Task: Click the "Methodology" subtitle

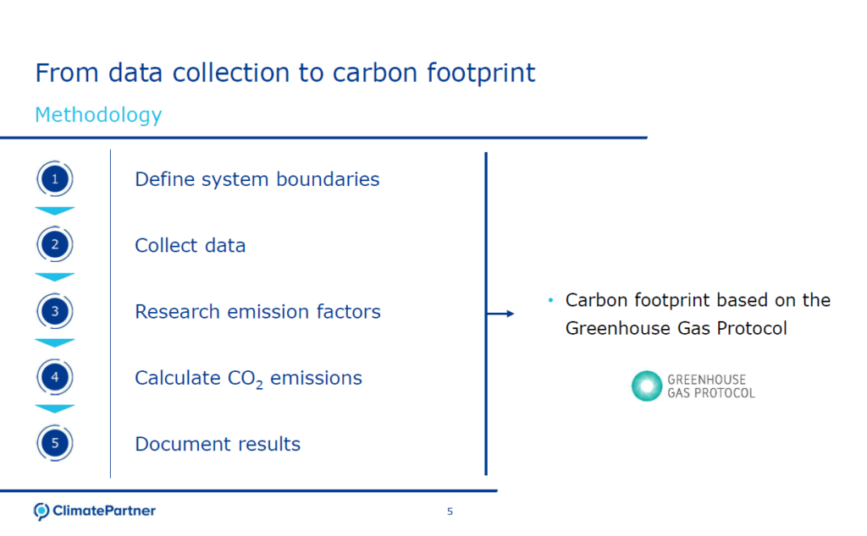Action: tap(98, 115)
